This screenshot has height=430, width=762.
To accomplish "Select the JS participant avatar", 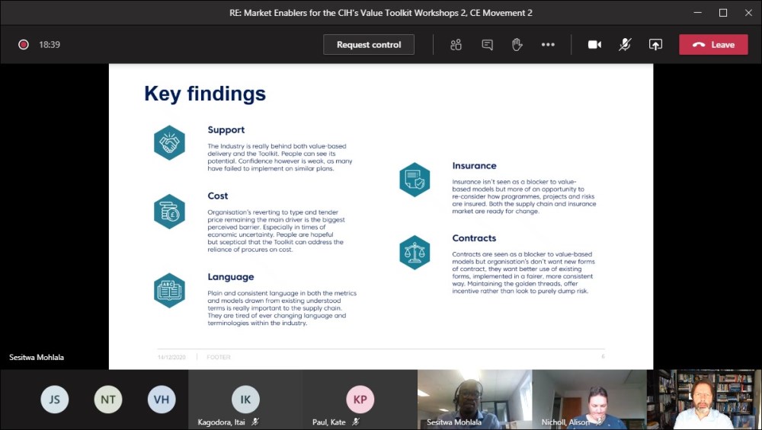I will pyautogui.click(x=54, y=400).
